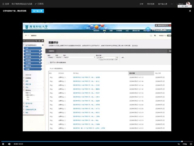Select 用手机看 in the top bar
Image resolution: width=194 pixels, height=146 pixels.
tap(151, 4)
